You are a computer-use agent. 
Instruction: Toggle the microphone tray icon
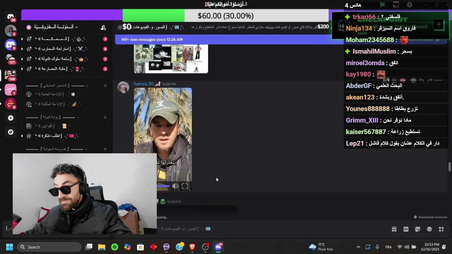coord(377,247)
